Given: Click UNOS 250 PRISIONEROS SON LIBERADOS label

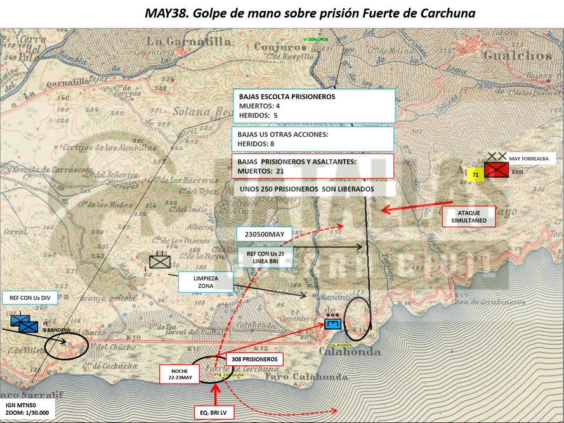Looking at the screenshot, I should (x=315, y=189).
